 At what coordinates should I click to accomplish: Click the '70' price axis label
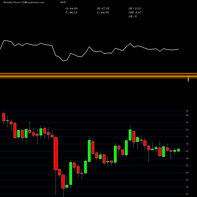(x=187, y=144)
